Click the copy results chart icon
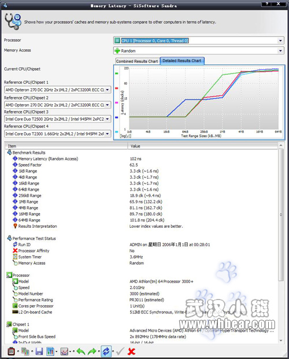Screen dimensions: 289x359 click(25, 351)
